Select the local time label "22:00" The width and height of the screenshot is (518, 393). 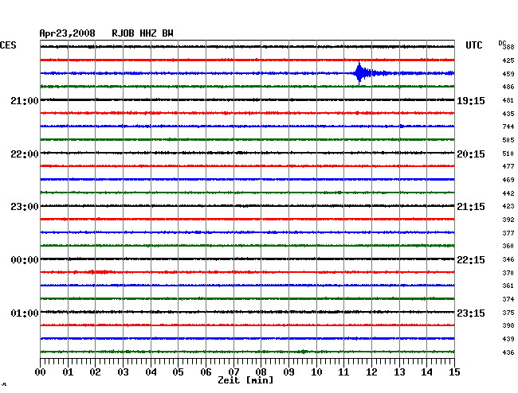click(x=25, y=154)
